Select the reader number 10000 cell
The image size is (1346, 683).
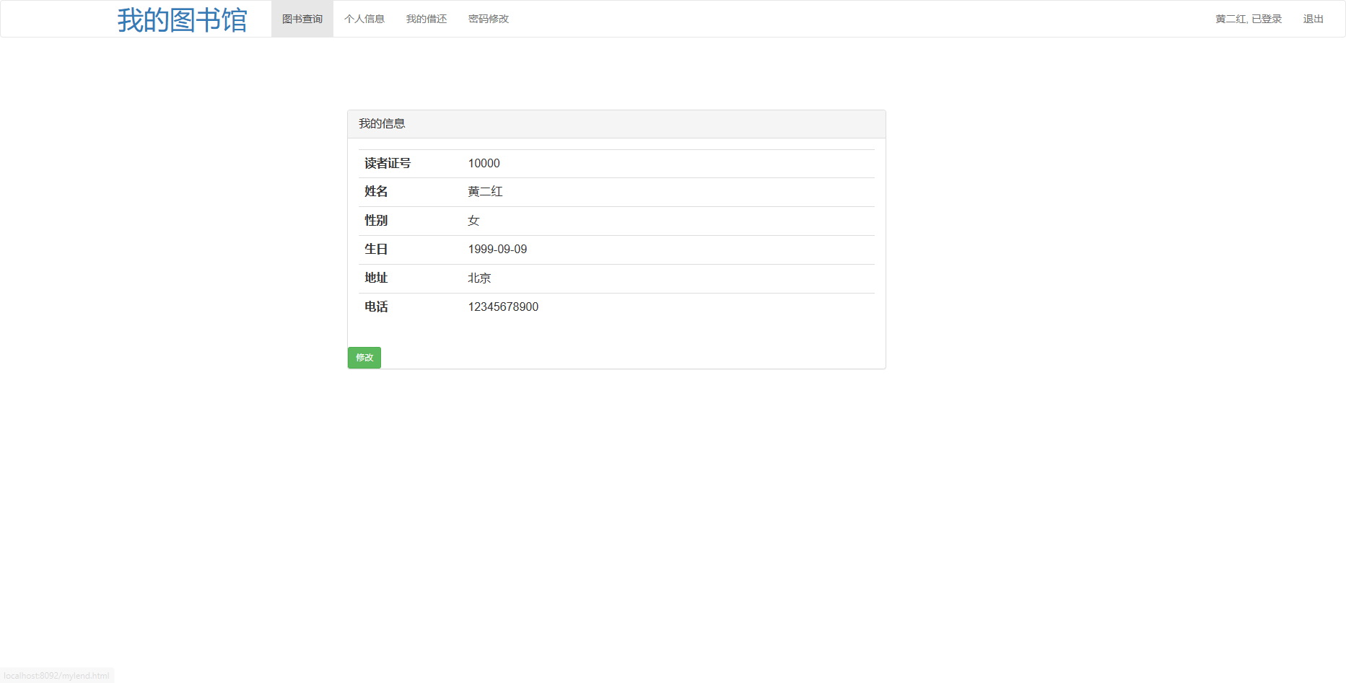point(484,163)
